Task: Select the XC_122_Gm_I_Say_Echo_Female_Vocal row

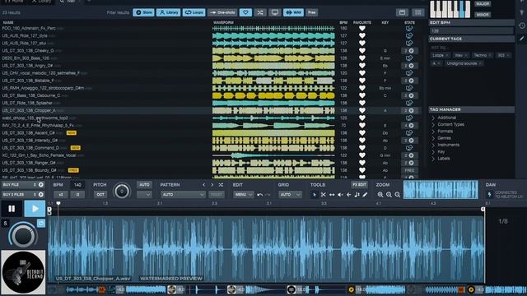Action: click(211, 155)
